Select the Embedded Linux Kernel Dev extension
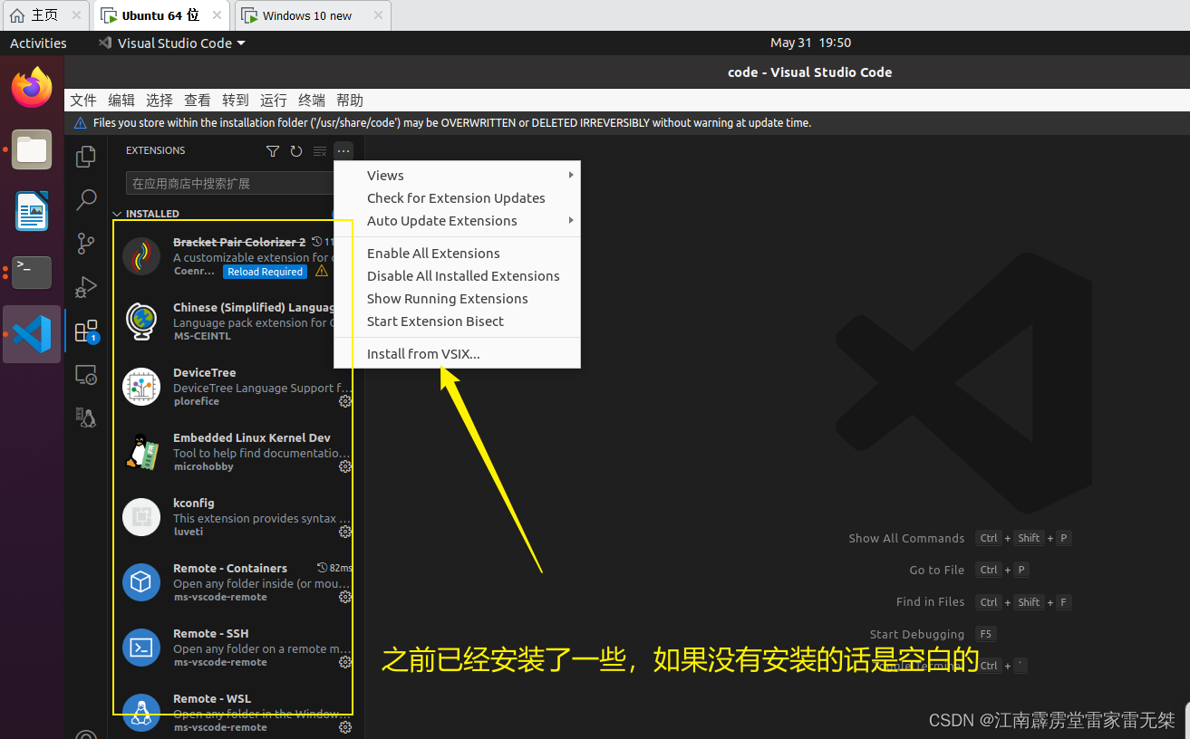 click(236, 452)
